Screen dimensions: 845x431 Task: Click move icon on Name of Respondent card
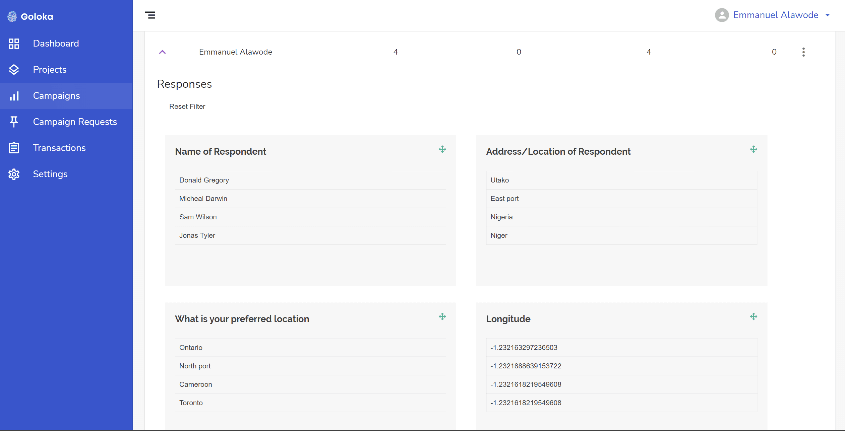click(x=442, y=149)
